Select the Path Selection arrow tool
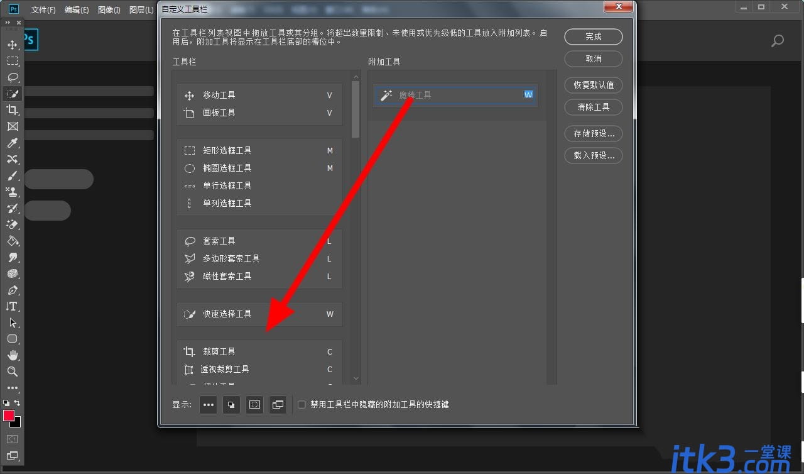Viewport: 804px width, 474px height. pos(12,322)
